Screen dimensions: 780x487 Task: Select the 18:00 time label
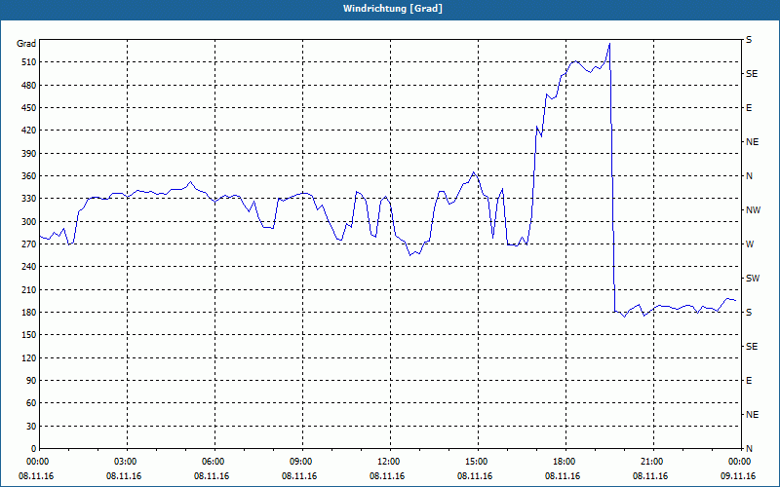tap(565, 461)
